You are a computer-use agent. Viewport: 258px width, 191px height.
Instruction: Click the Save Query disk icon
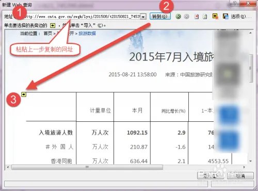[225, 17]
